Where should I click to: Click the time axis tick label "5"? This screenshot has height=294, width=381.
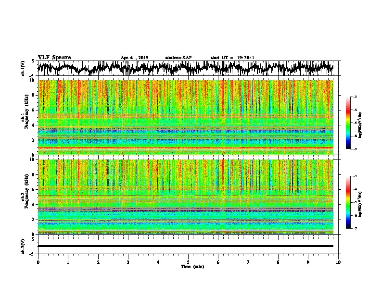tap(188, 262)
